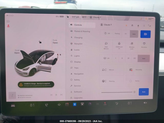Set exterior lights to On

click(126, 34)
